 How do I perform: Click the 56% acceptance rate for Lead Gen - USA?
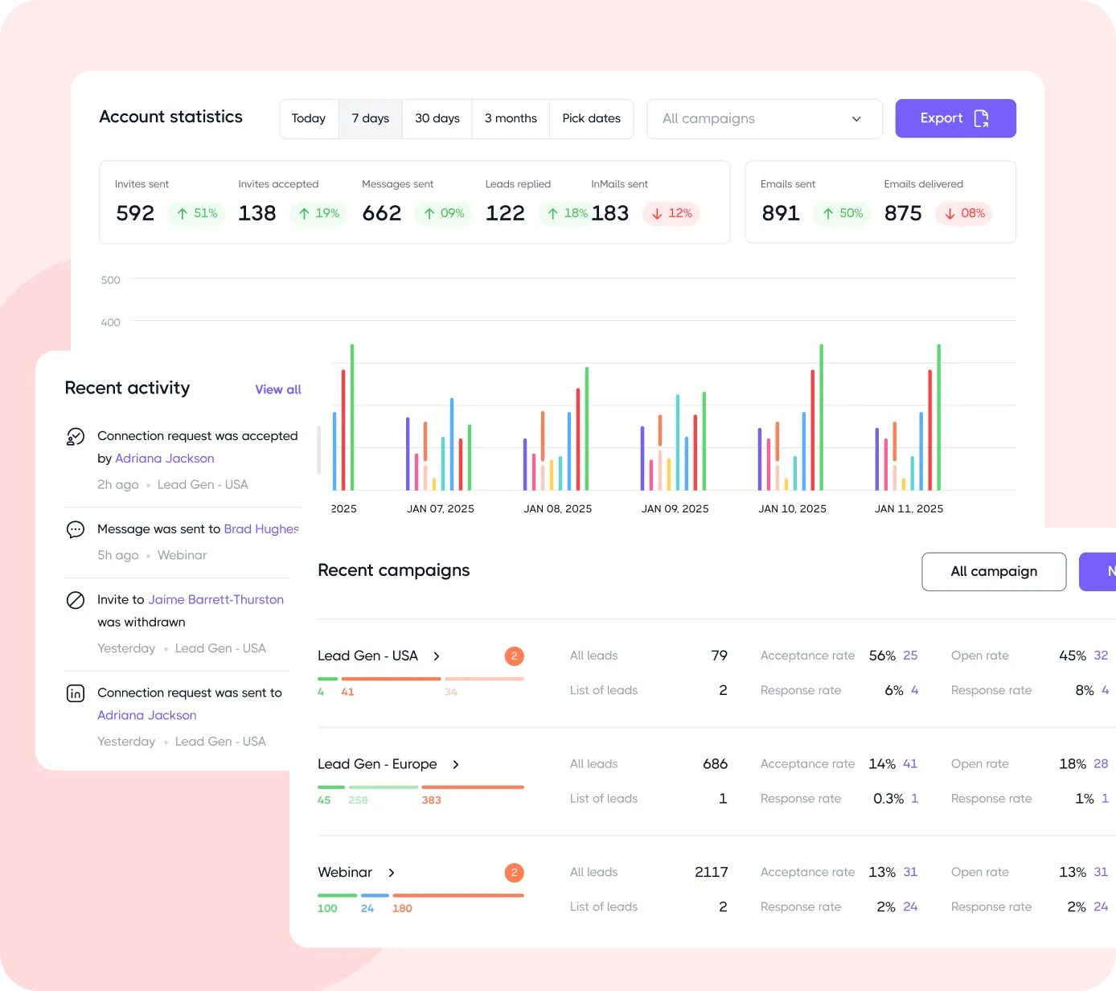tap(882, 656)
